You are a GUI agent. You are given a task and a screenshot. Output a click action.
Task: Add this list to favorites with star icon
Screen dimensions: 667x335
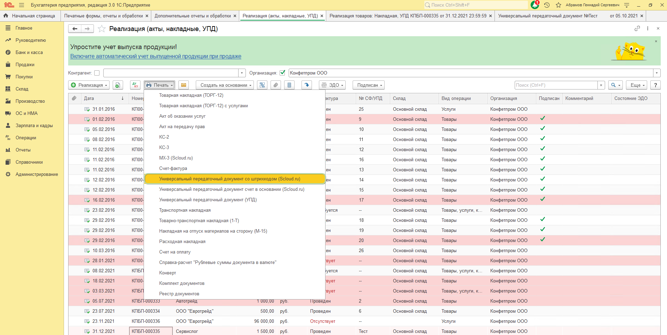point(102,29)
